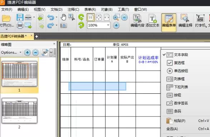Shrink thumbnails with the panel minus button
The height and width of the screenshot is (137, 210).
pos(35,52)
